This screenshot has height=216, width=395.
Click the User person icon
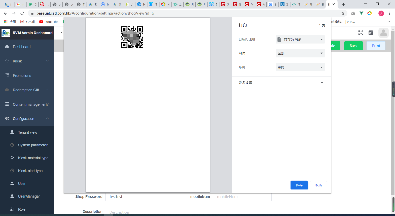[12, 183]
